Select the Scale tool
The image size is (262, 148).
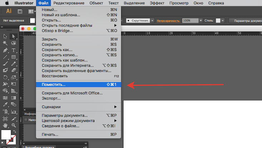coord(14,77)
